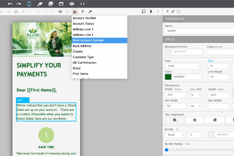Click the paragraph mark icon

pyautogui.click(x=83, y=11)
